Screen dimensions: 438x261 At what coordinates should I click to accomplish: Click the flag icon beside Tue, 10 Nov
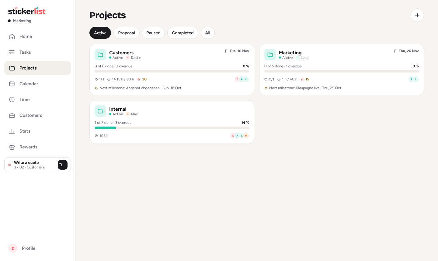(x=226, y=51)
